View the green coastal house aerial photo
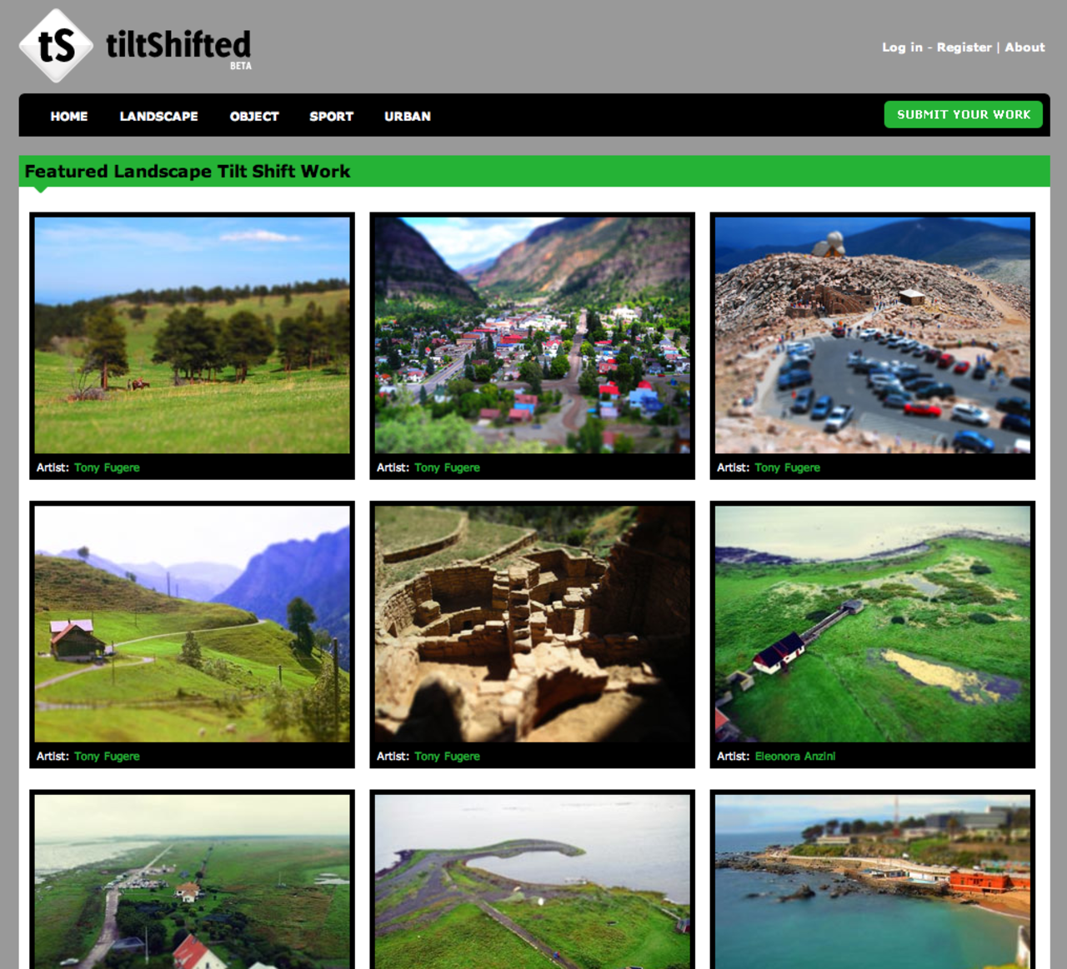The width and height of the screenshot is (1067, 969). click(x=872, y=623)
